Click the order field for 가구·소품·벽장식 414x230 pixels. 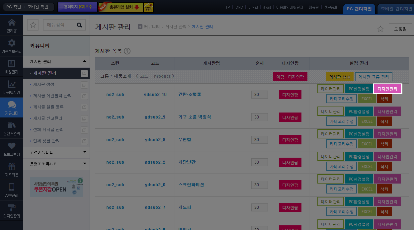click(x=260, y=117)
